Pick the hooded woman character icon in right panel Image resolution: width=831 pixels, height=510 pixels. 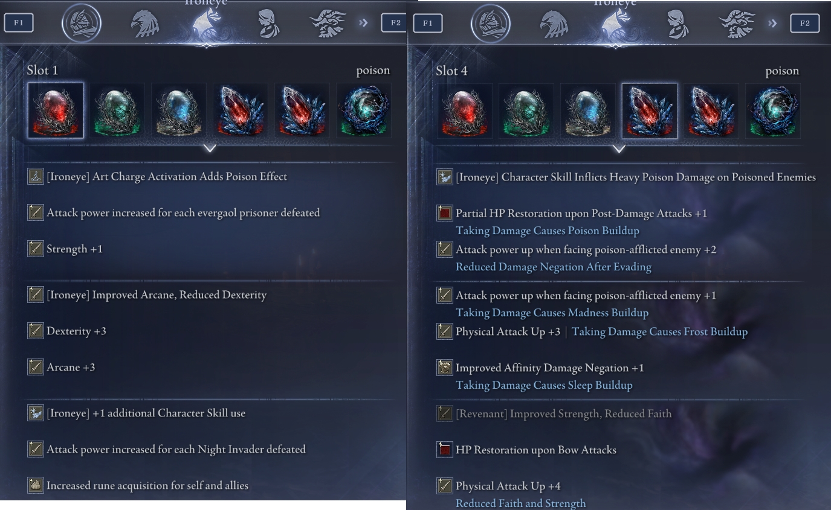point(677,24)
